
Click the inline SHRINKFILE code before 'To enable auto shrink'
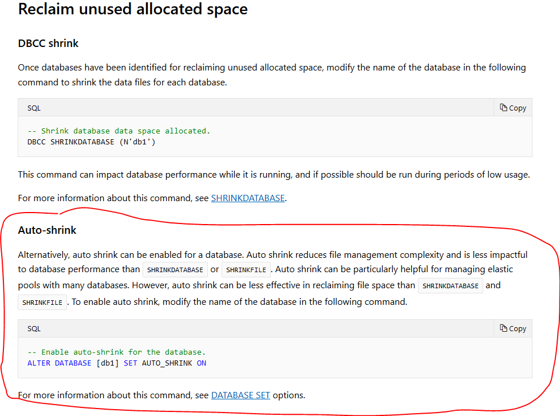[42, 303]
